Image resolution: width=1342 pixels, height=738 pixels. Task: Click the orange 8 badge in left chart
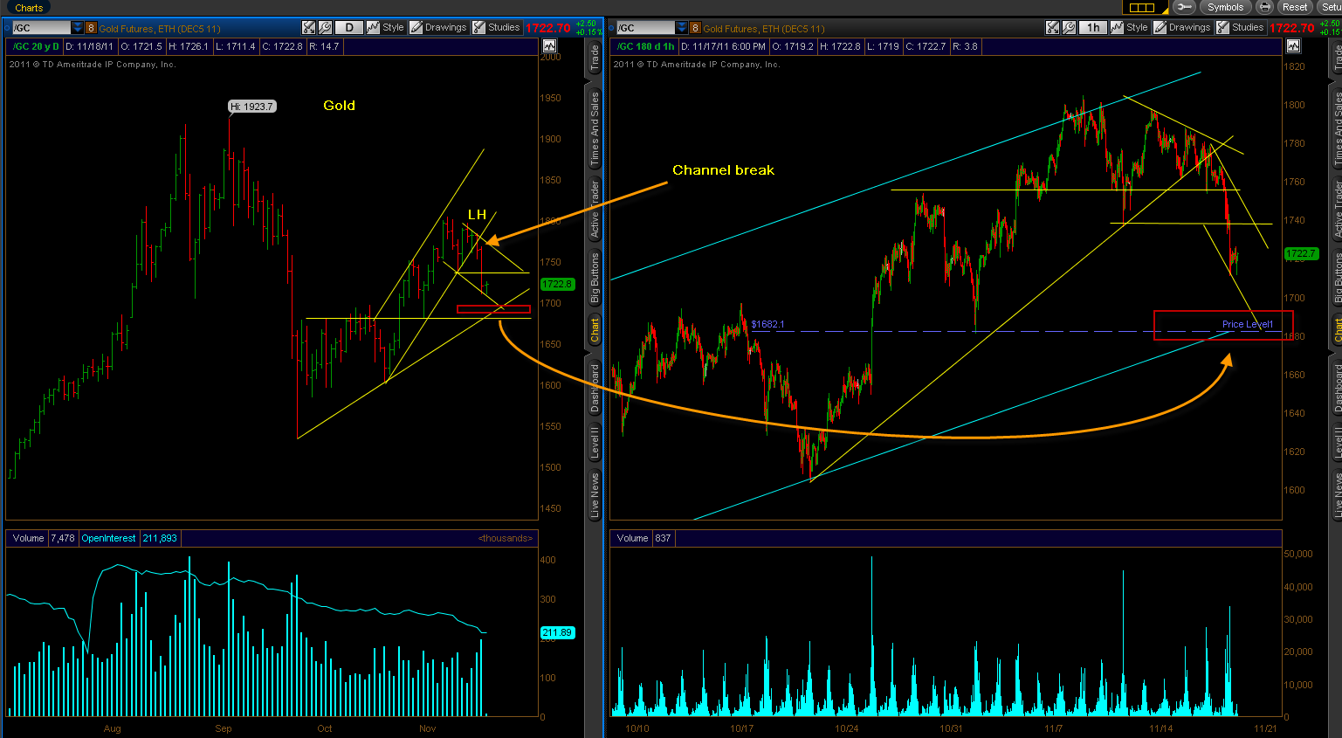pyautogui.click(x=90, y=28)
